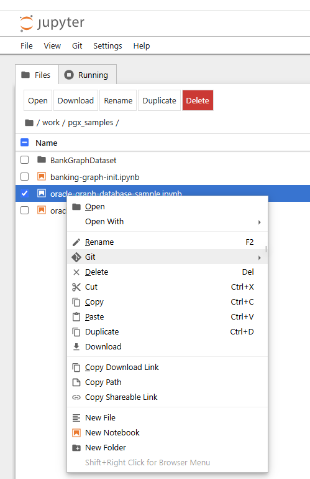Choose Rename F2 in the context menu
The height and width of the screenshot is (479, 310).
pyautogui.click(x=167, y=242)
